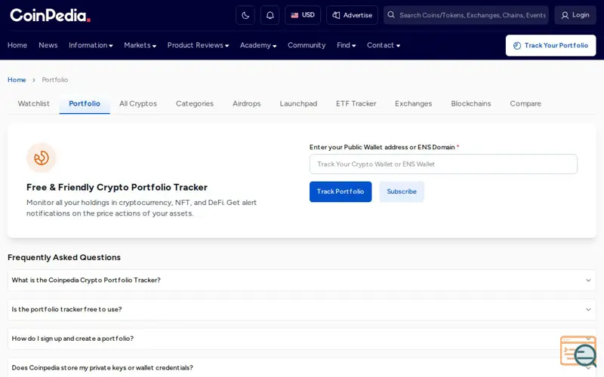Click the Login button
604x377 pixels.
575,15
